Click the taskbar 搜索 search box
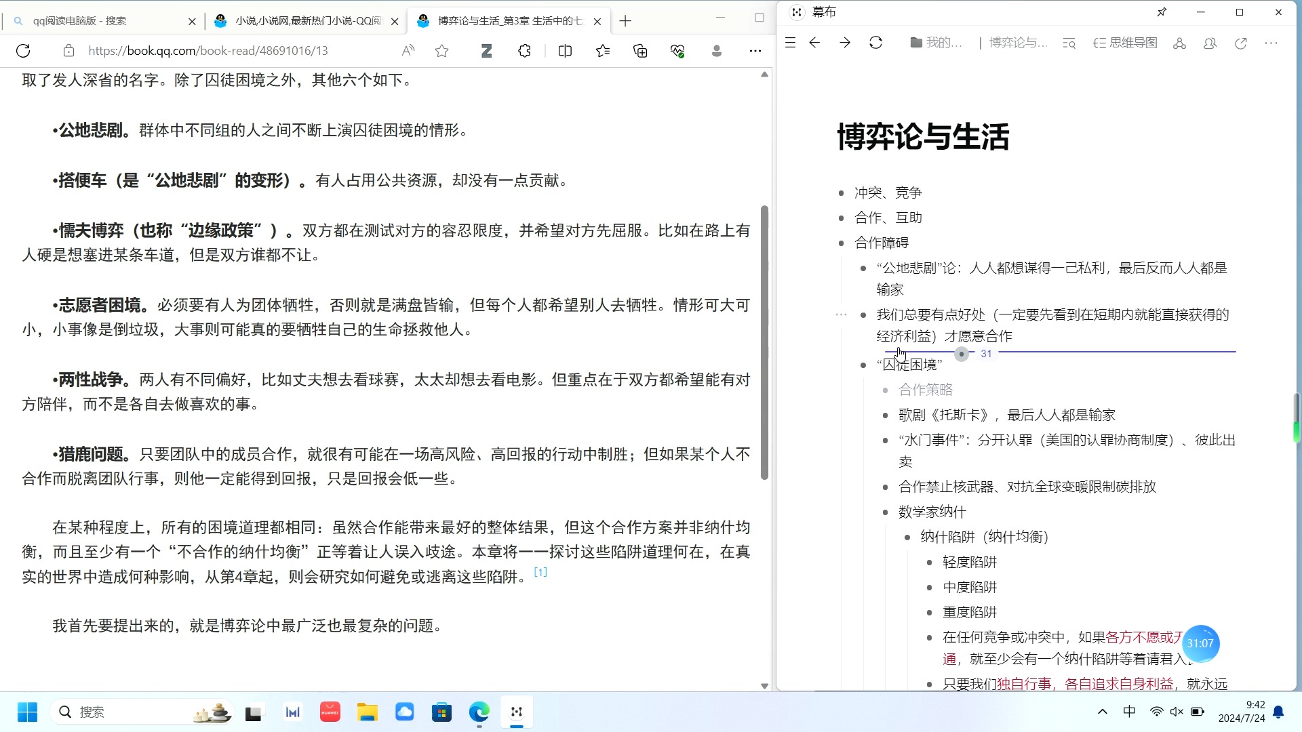 (x=142, y=712)
